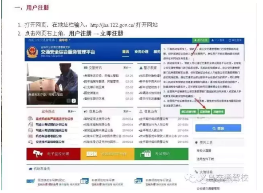Click the green 用户注册 button

(x=200, y=40)
